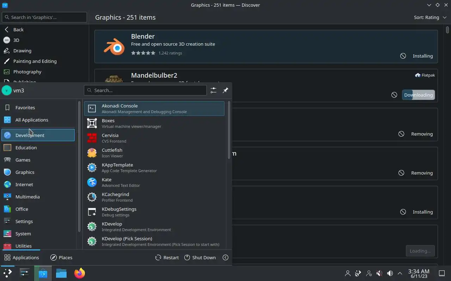The height and width of the screenshot is (281, 451).
Task: Select Office category in the launcher
Action: pos(38,209)
